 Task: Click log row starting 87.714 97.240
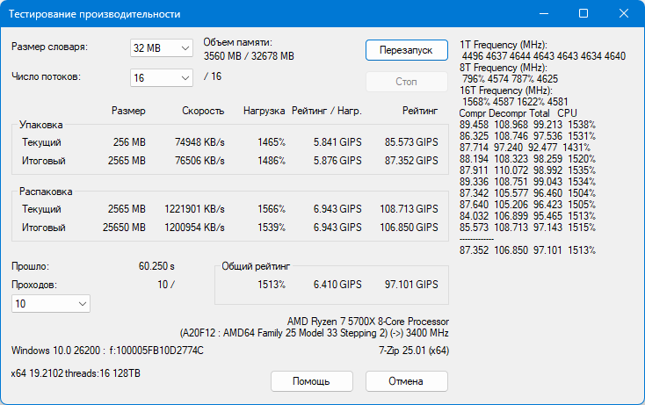(x=525, y=148)
